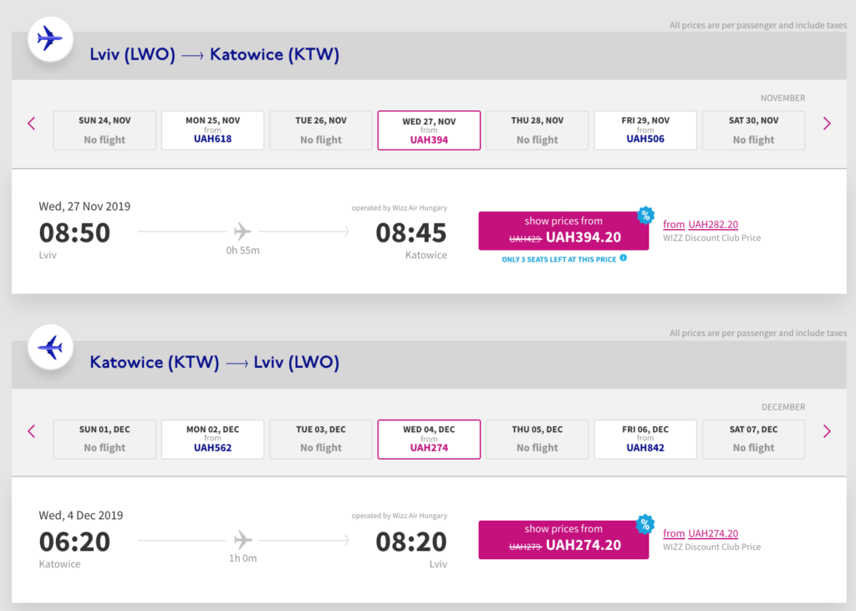Click the return flight plane icon

[50, 347]
